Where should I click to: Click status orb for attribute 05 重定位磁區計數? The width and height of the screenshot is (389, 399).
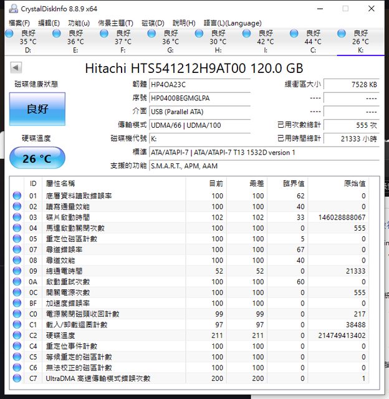tap(17, 239)
